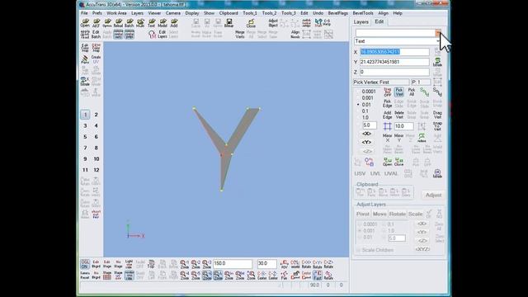Click the Pick All tool

(412, 92)
